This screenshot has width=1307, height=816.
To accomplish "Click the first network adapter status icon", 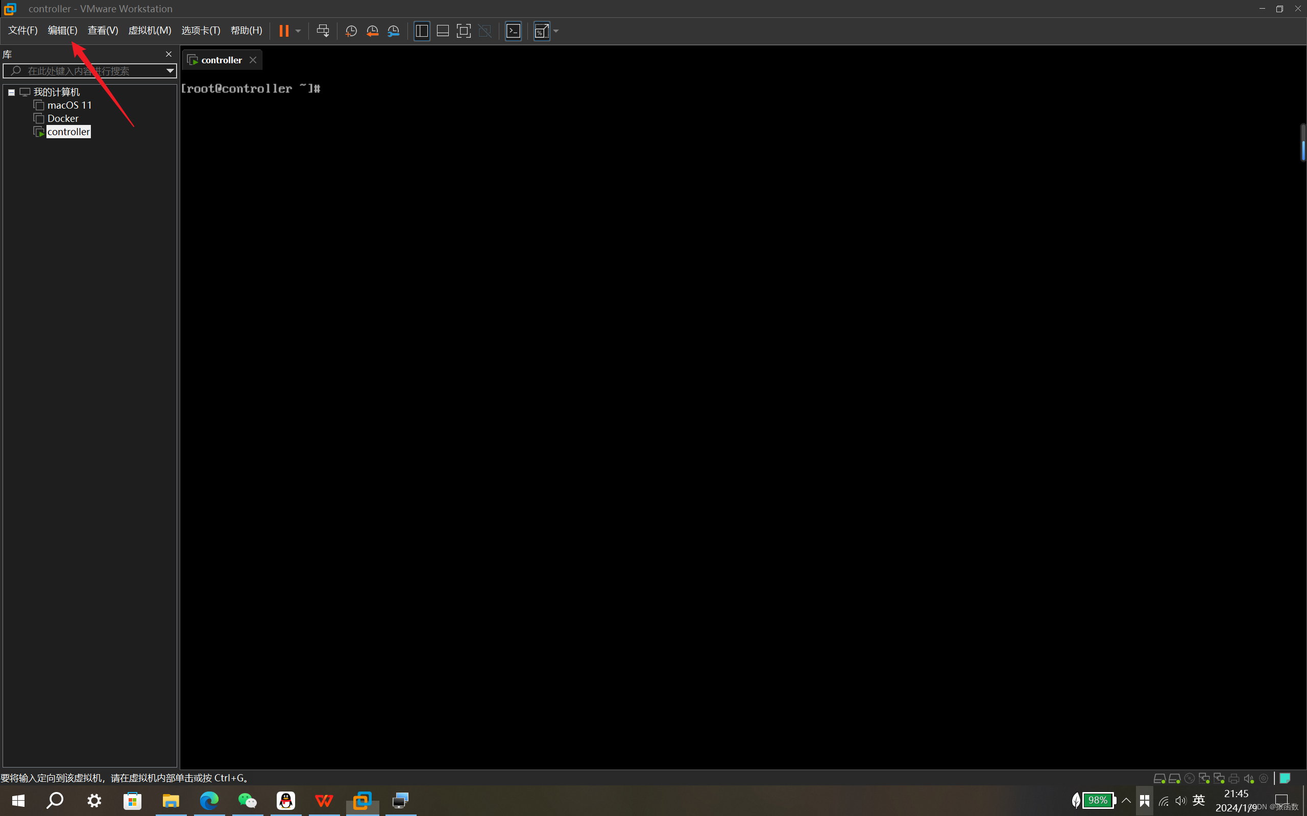I will [x=1204, y=778].
